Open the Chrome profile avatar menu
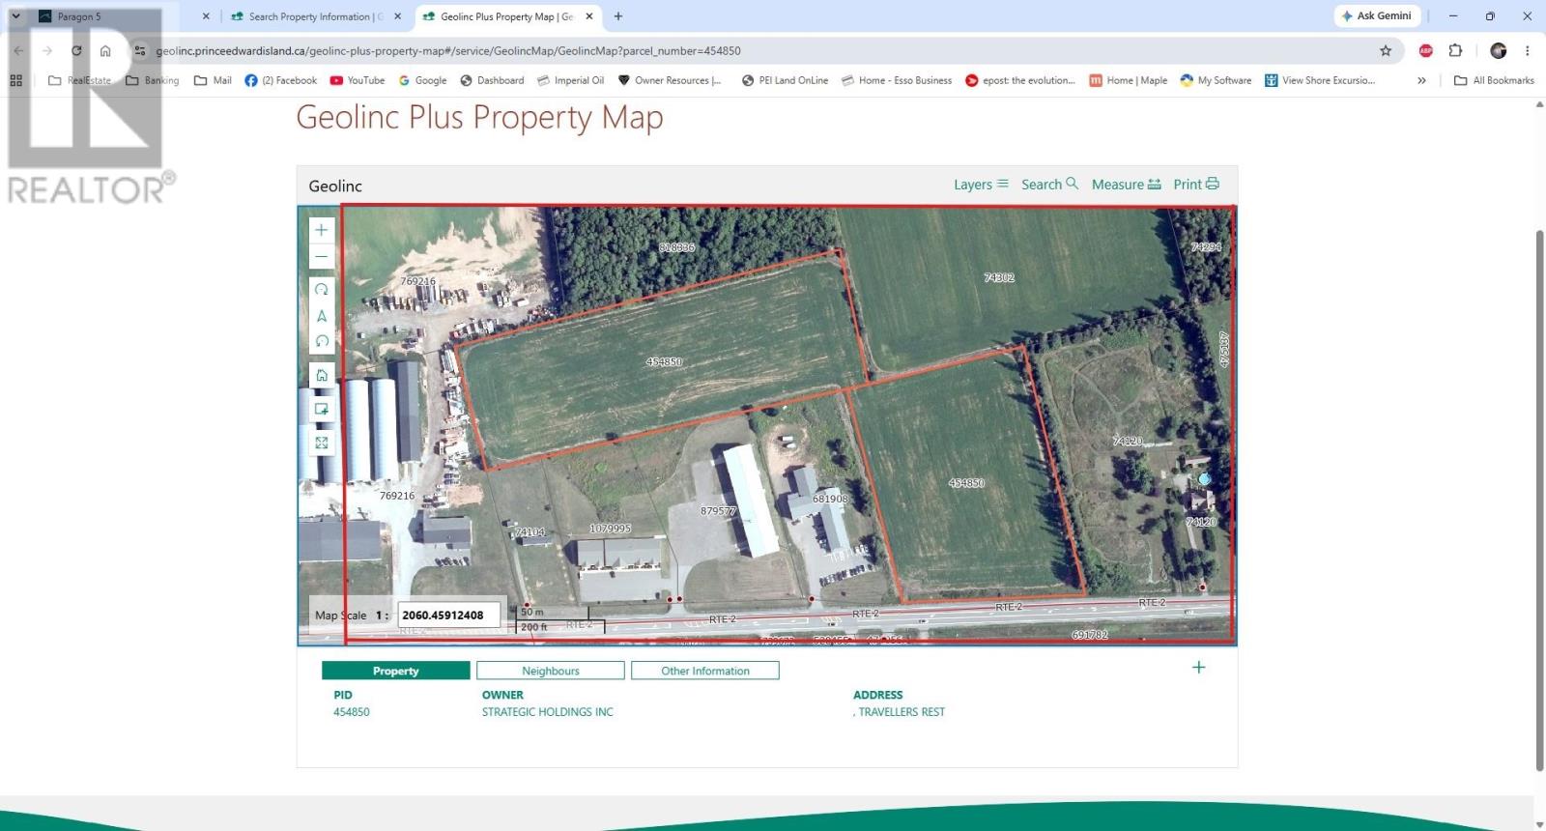The height and width of the screenshot is (831, 1546). [x=1499, y=50]
